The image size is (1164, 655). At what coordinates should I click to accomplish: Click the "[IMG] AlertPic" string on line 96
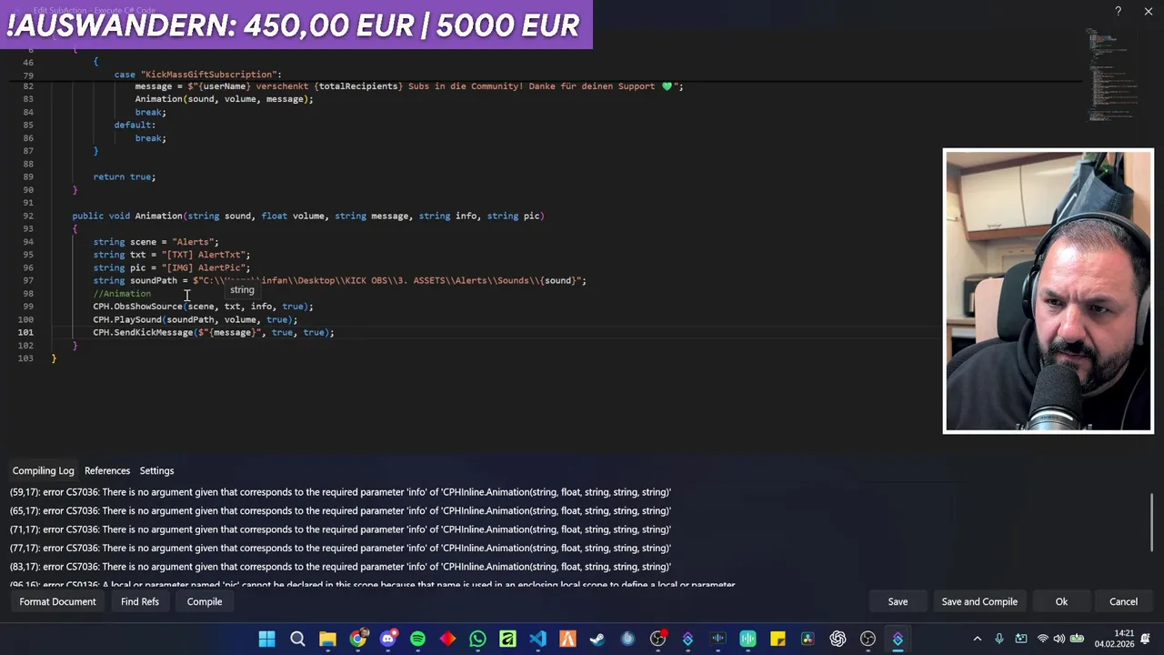point(203,267)
